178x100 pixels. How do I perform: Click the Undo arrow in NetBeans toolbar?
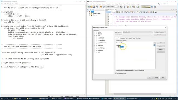101,7
